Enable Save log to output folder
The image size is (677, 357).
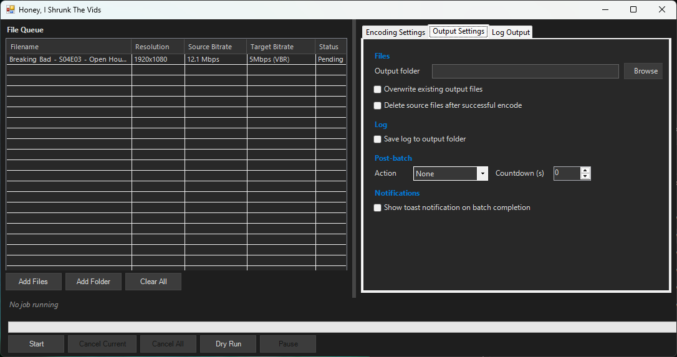click(x=377, y=140)
